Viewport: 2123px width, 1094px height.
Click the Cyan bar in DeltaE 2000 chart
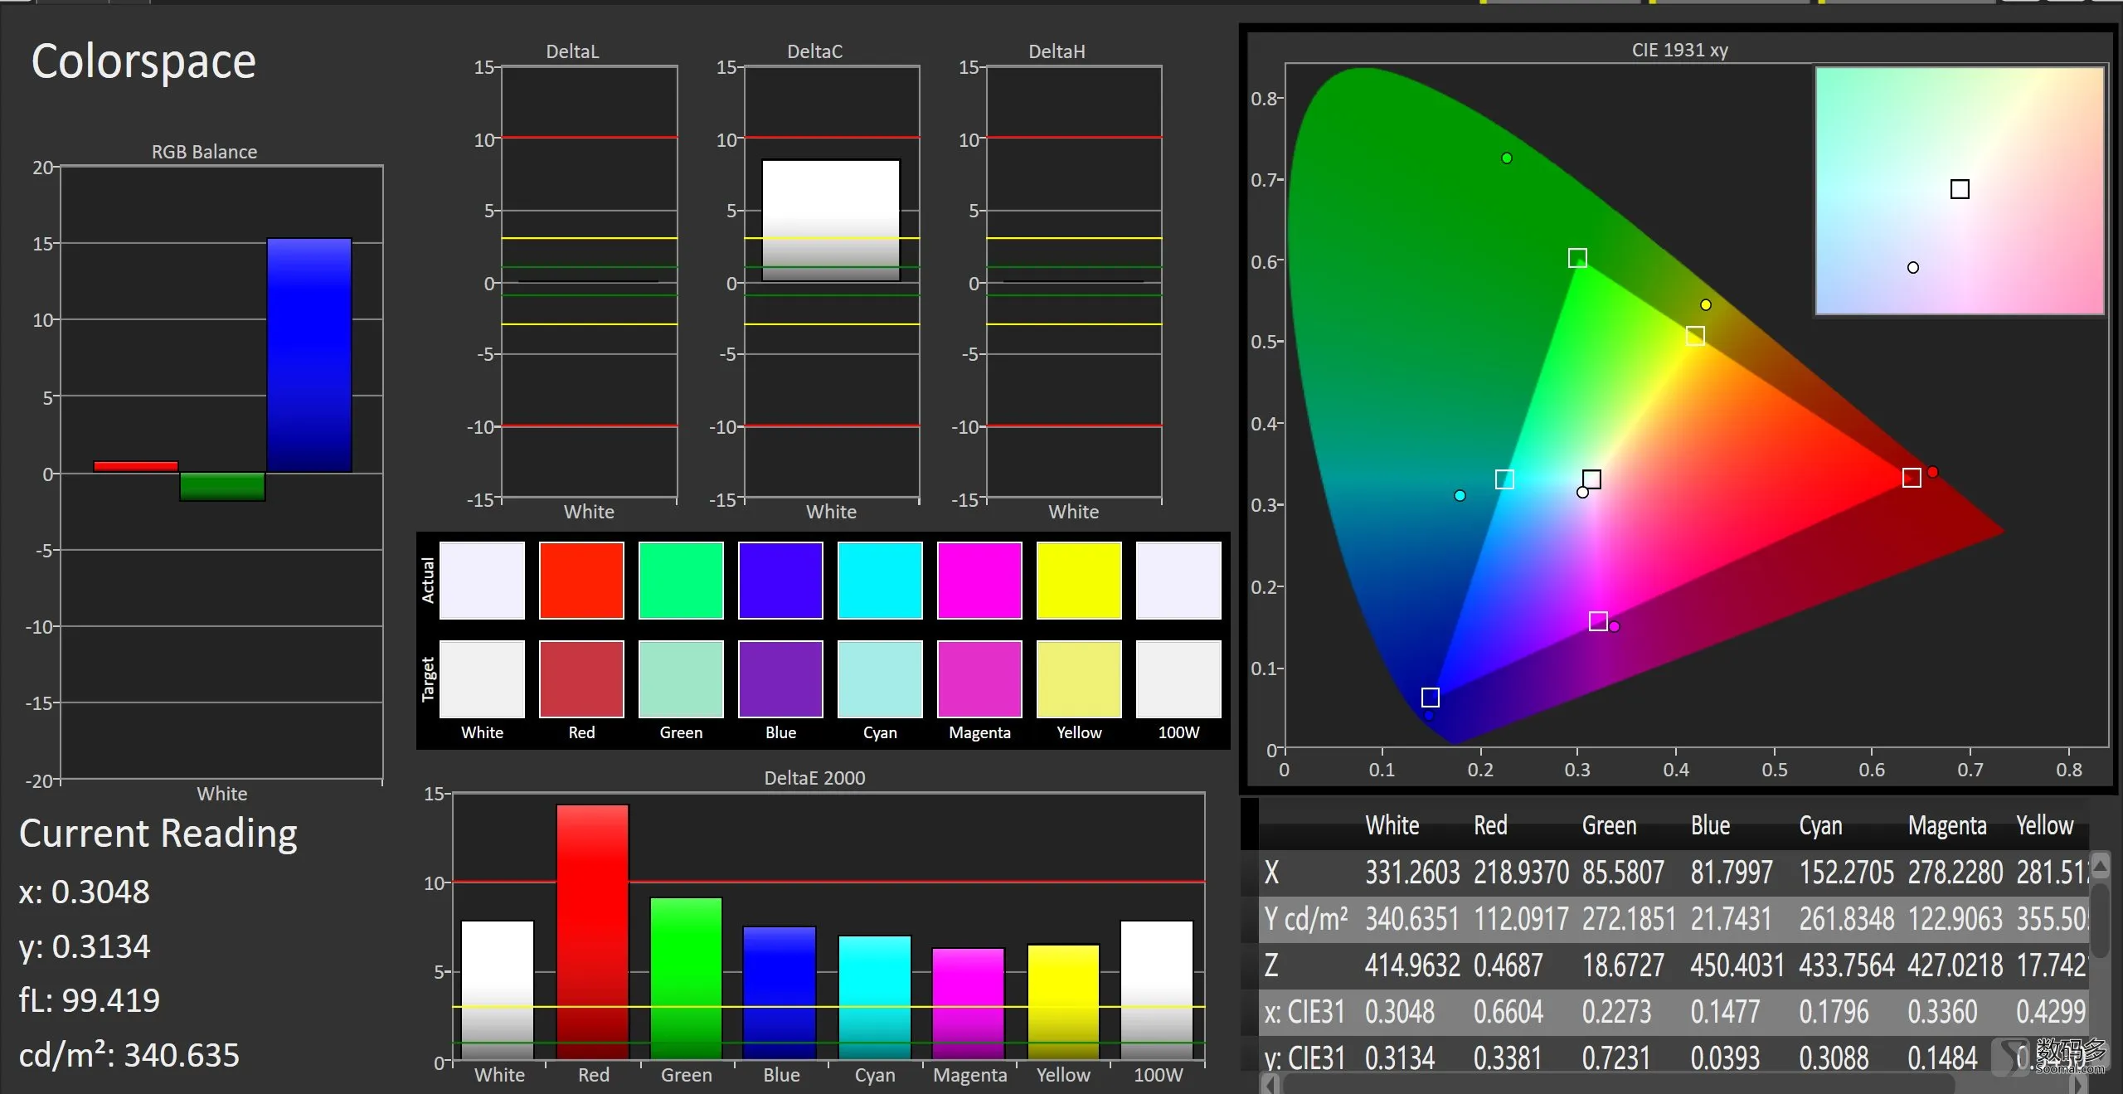(x=875, y=998)
